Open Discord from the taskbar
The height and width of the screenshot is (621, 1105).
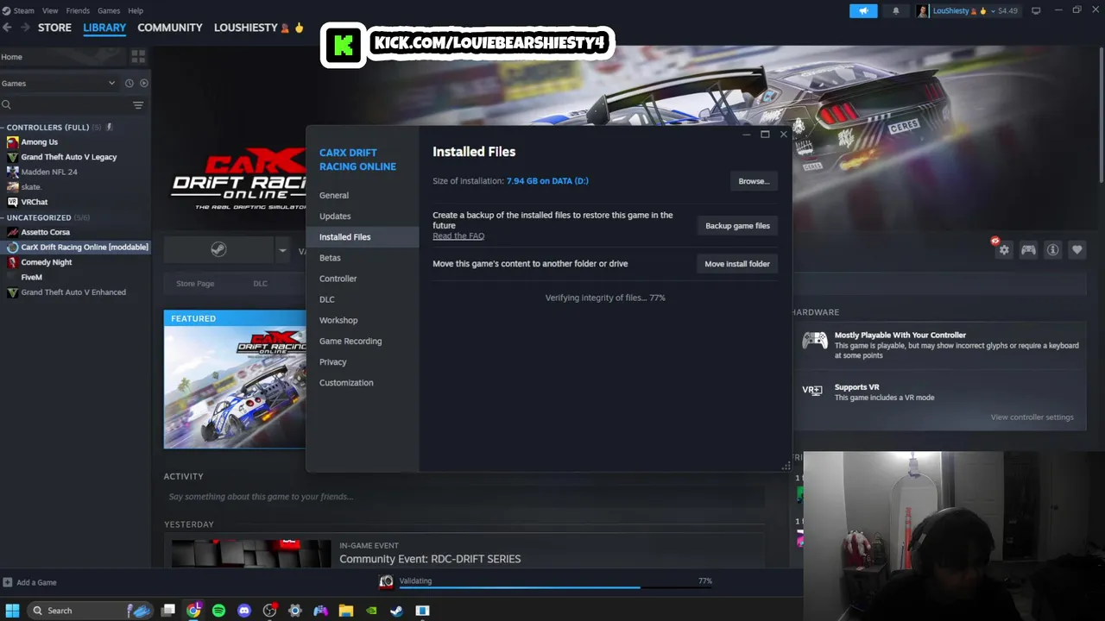coord(244,611)
